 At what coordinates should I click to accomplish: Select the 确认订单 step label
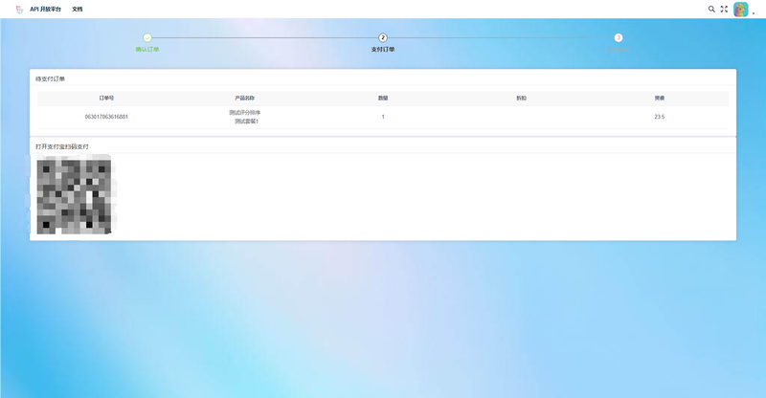click(x=147, y=50)
